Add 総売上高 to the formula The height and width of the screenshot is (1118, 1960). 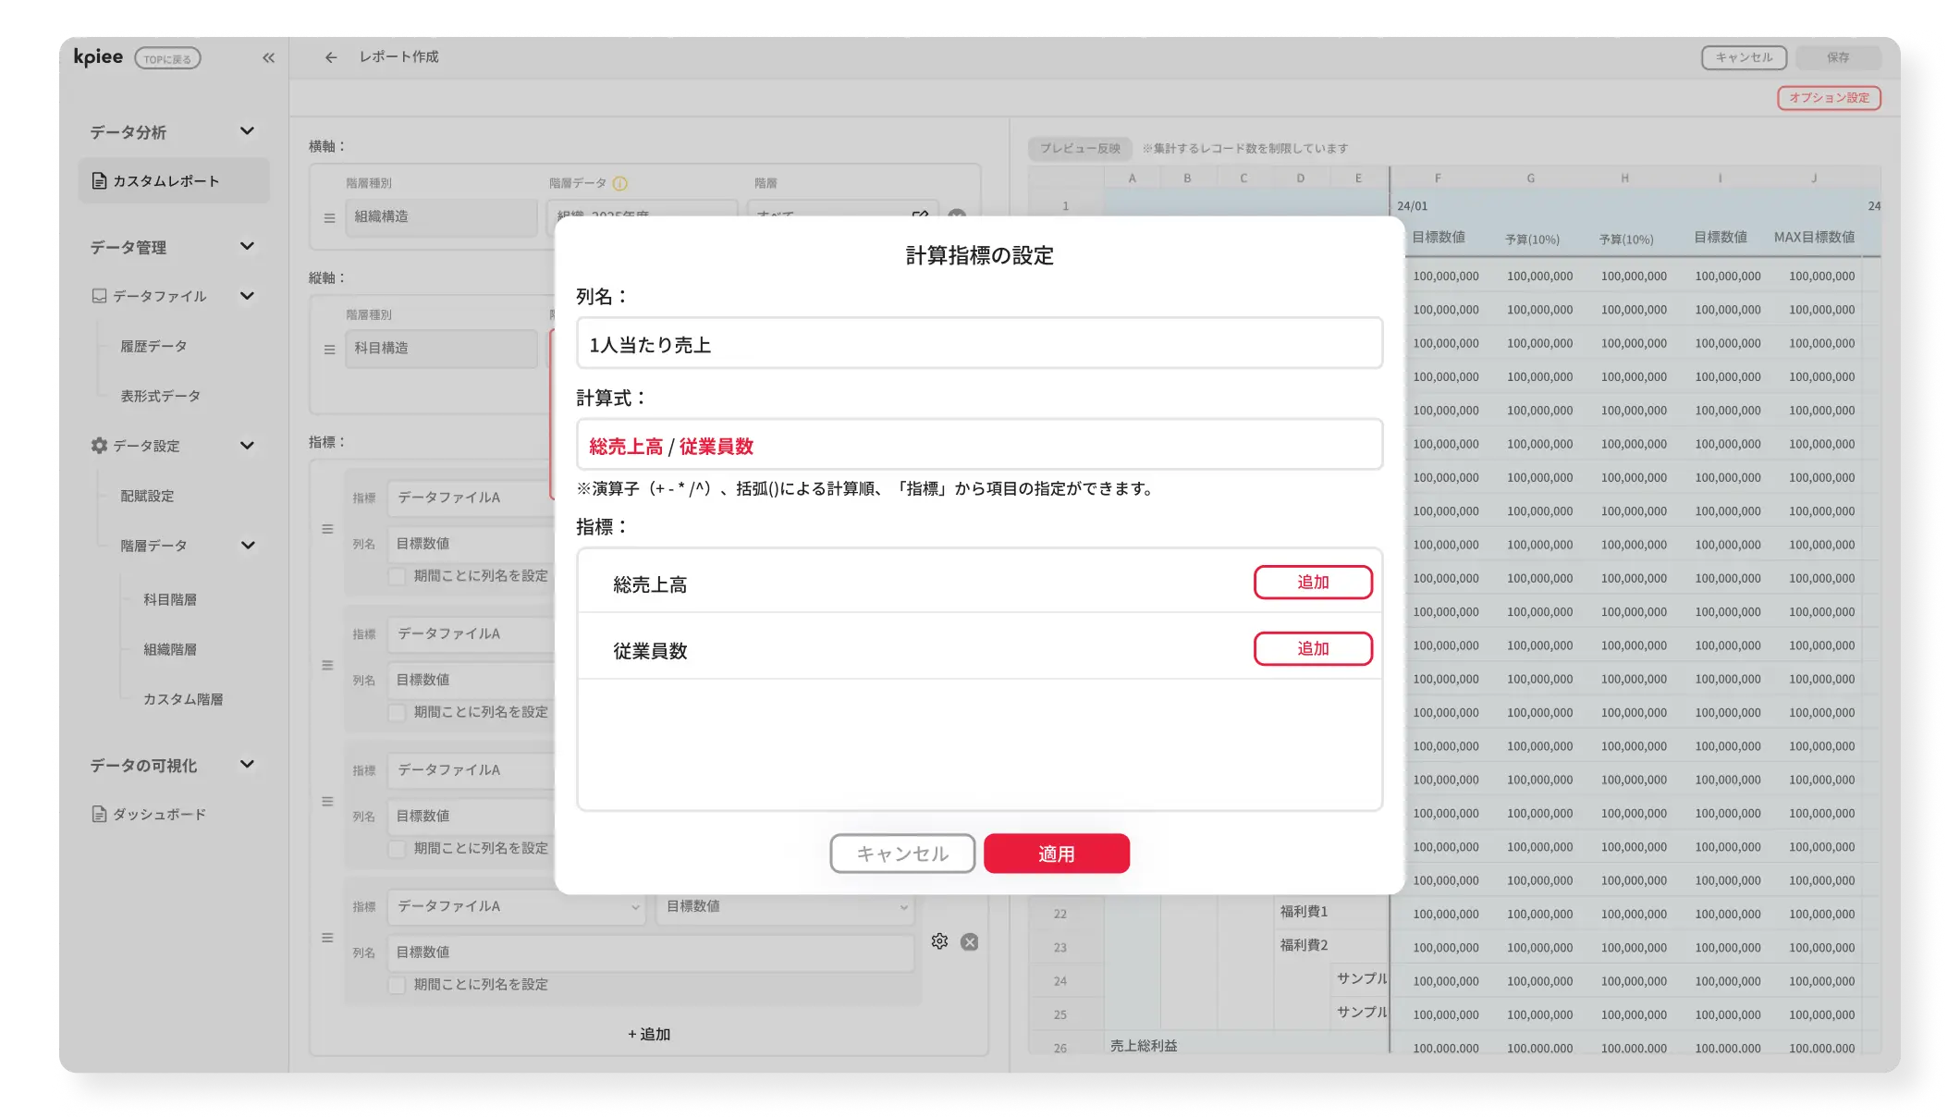click(1312, 583)
